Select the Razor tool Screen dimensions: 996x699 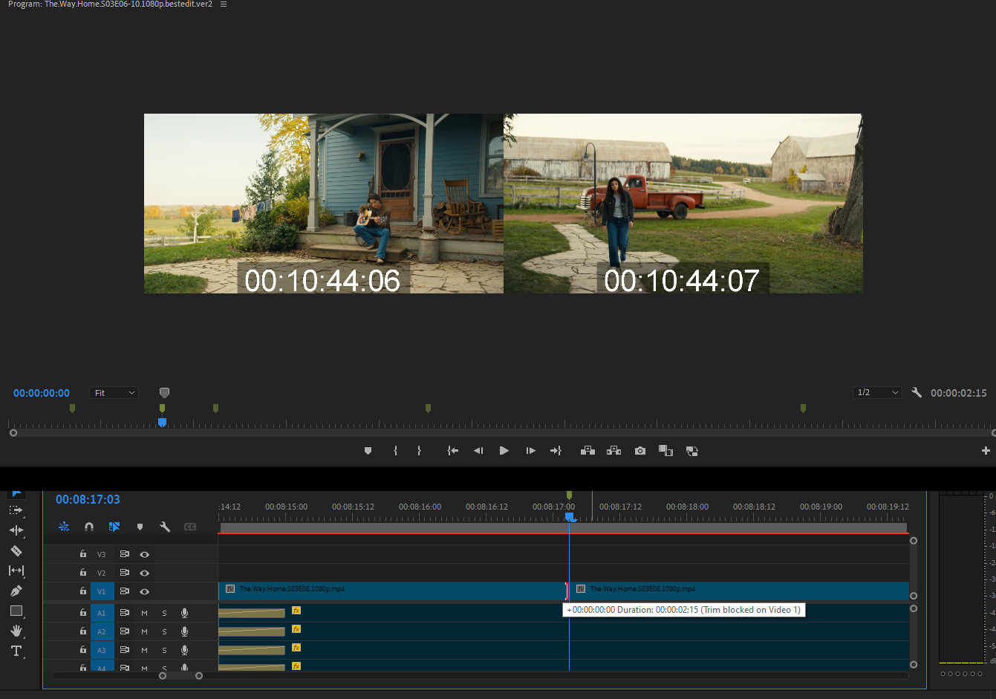(16, 550)
